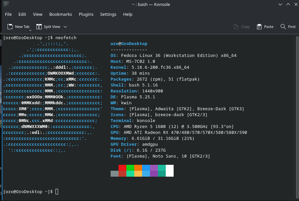Click the bright purple color block

pos(154,168)
